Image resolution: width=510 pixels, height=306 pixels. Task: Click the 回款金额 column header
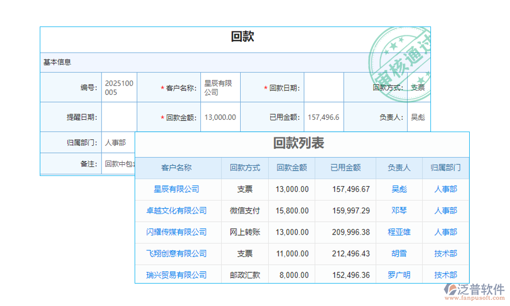tap(291, 168)
